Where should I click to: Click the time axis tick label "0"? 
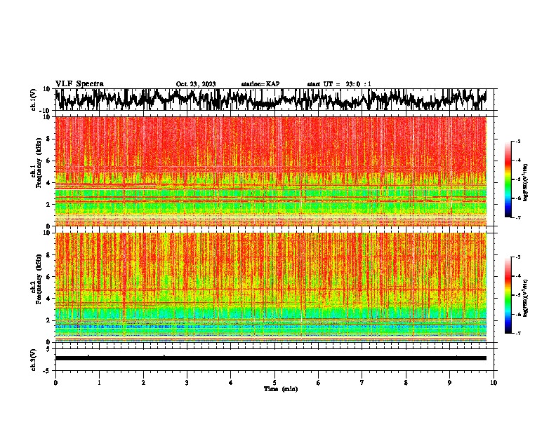(x=55, y=383)
